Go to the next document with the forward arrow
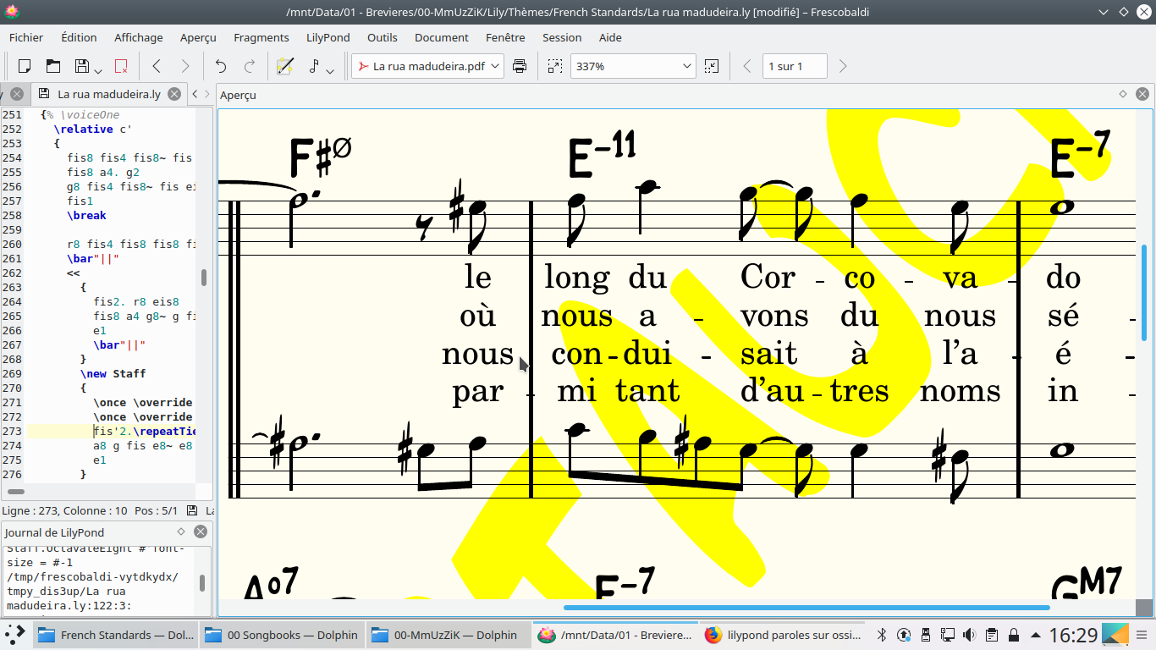The height and width of the screenshot is (650, 1156). [185, 66]
